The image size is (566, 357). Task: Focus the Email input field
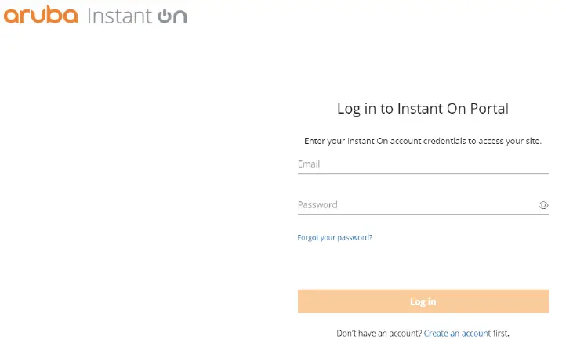pos(423,164)
